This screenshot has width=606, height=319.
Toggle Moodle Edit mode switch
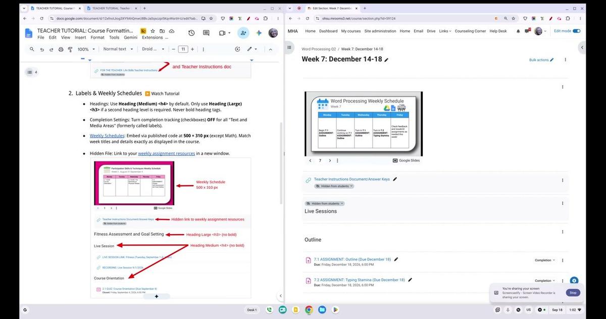[576, 31]
